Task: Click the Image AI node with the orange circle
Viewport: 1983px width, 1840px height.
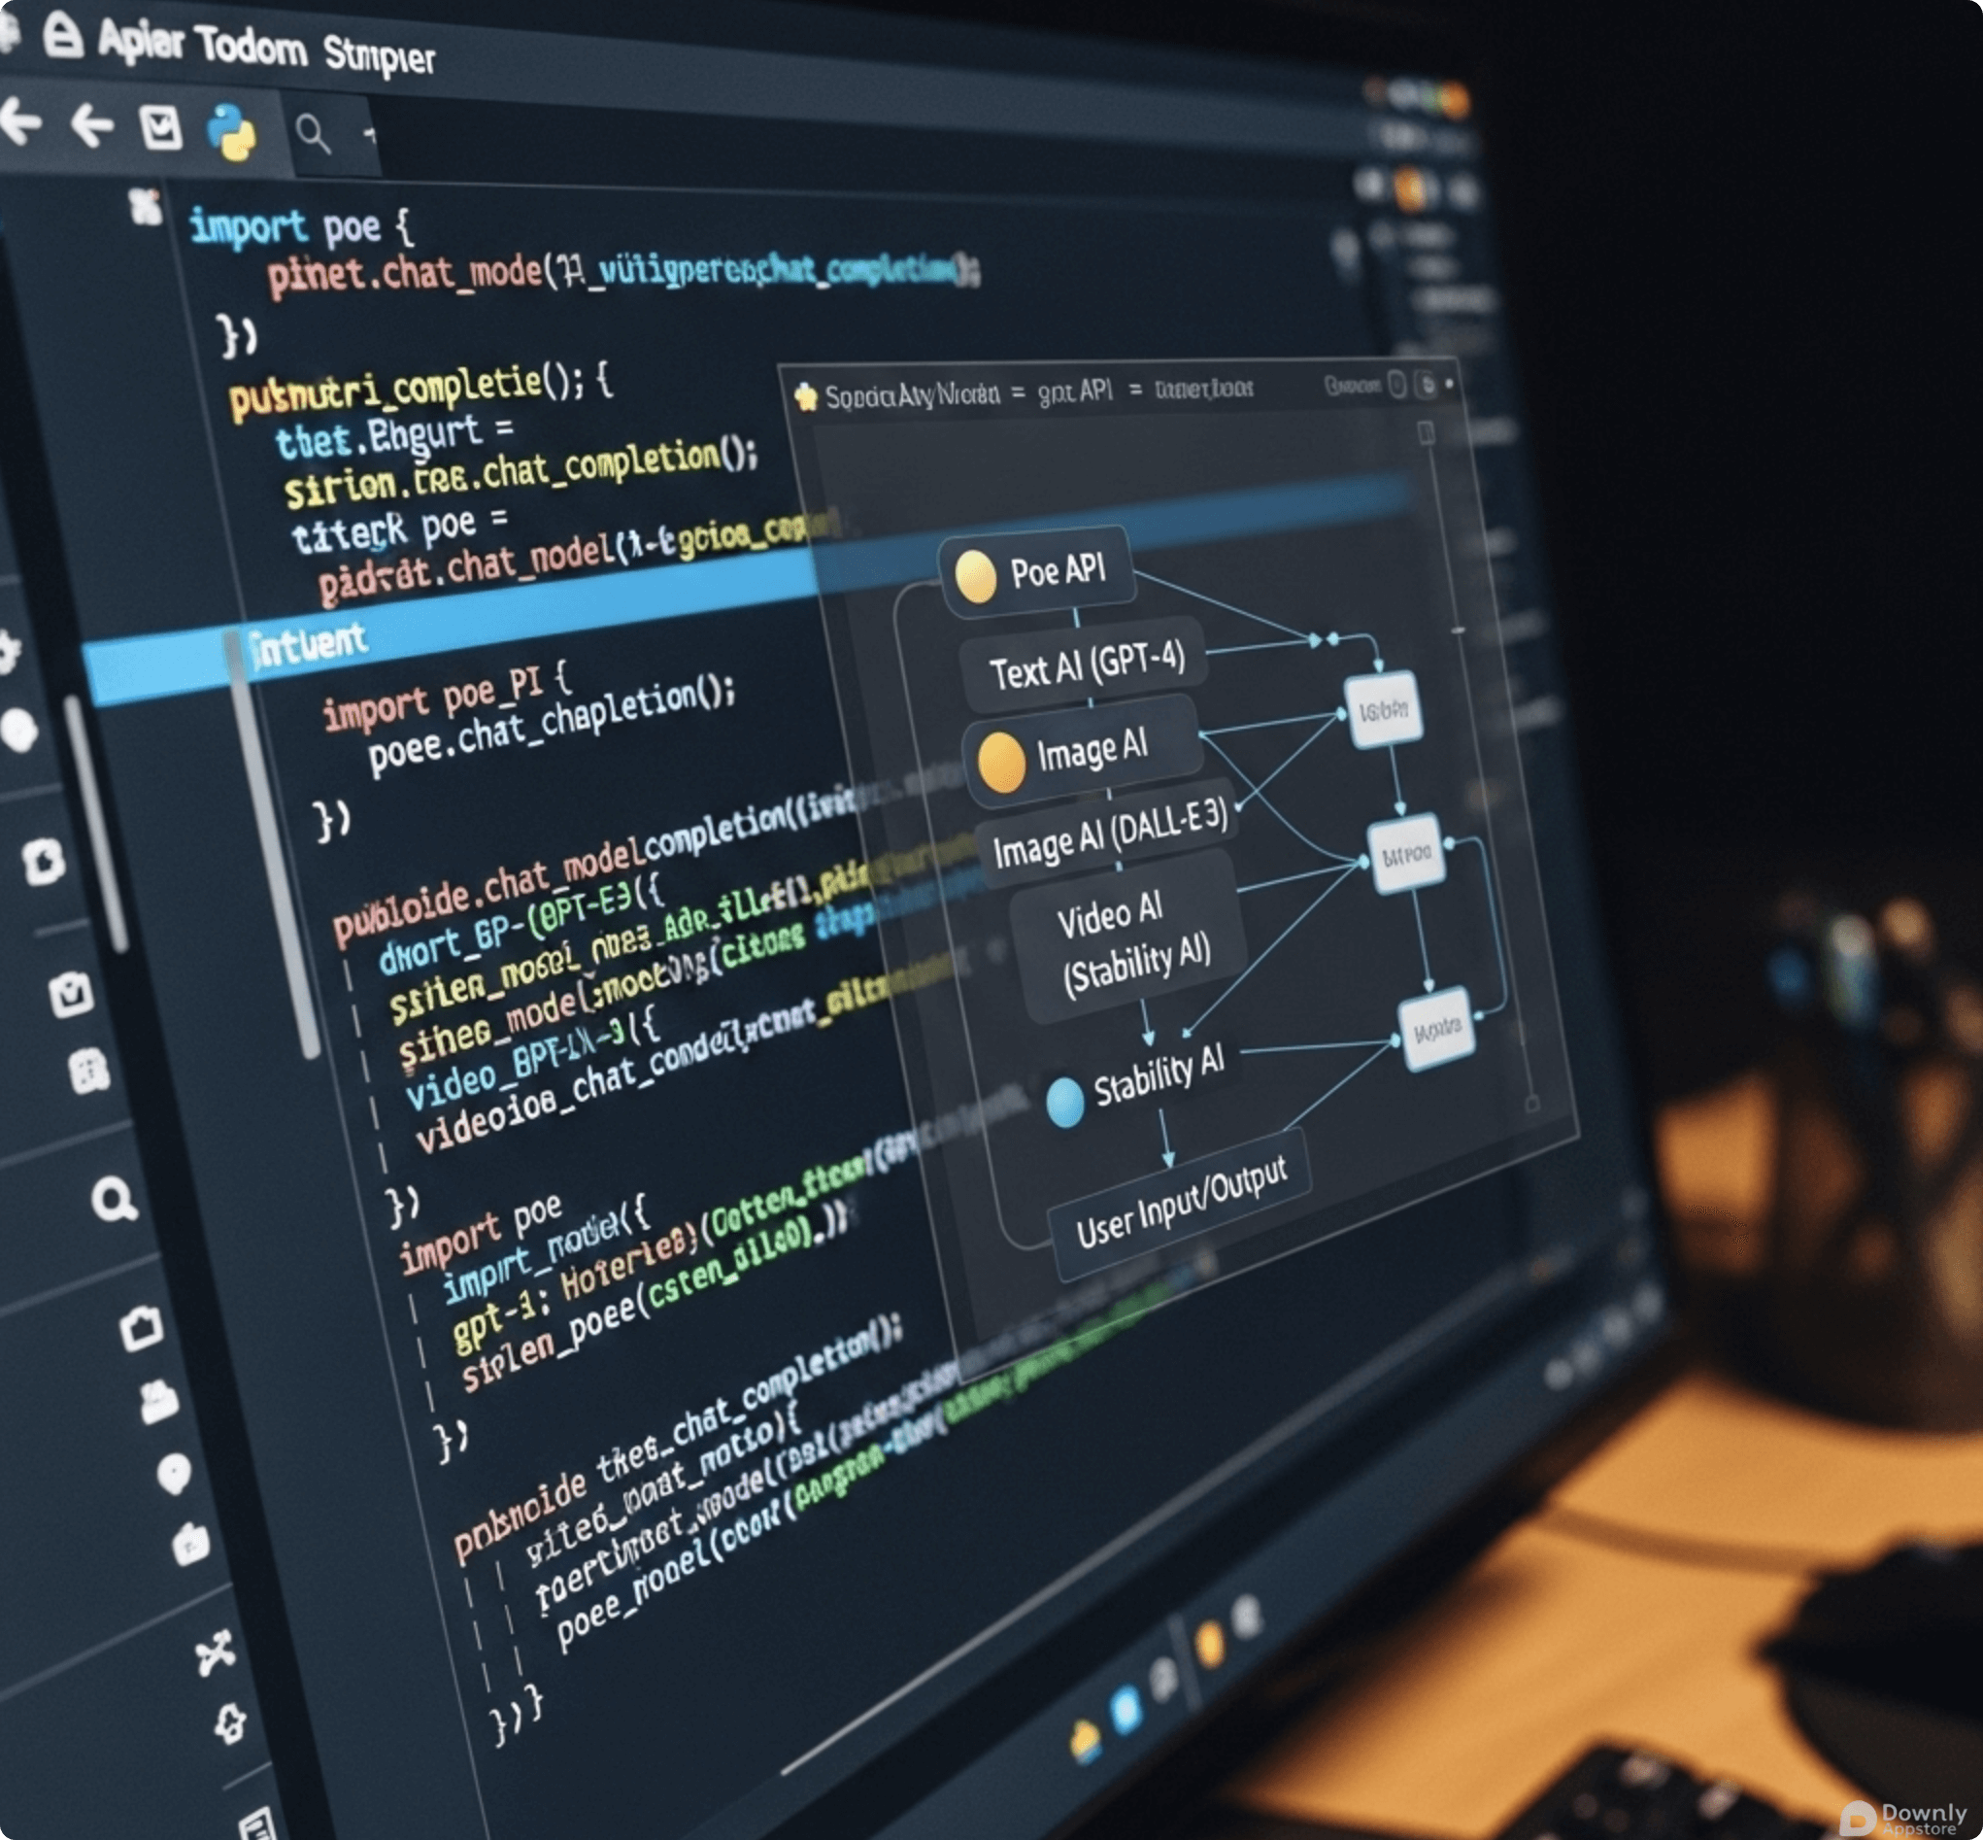Action: click(1083, 754)
